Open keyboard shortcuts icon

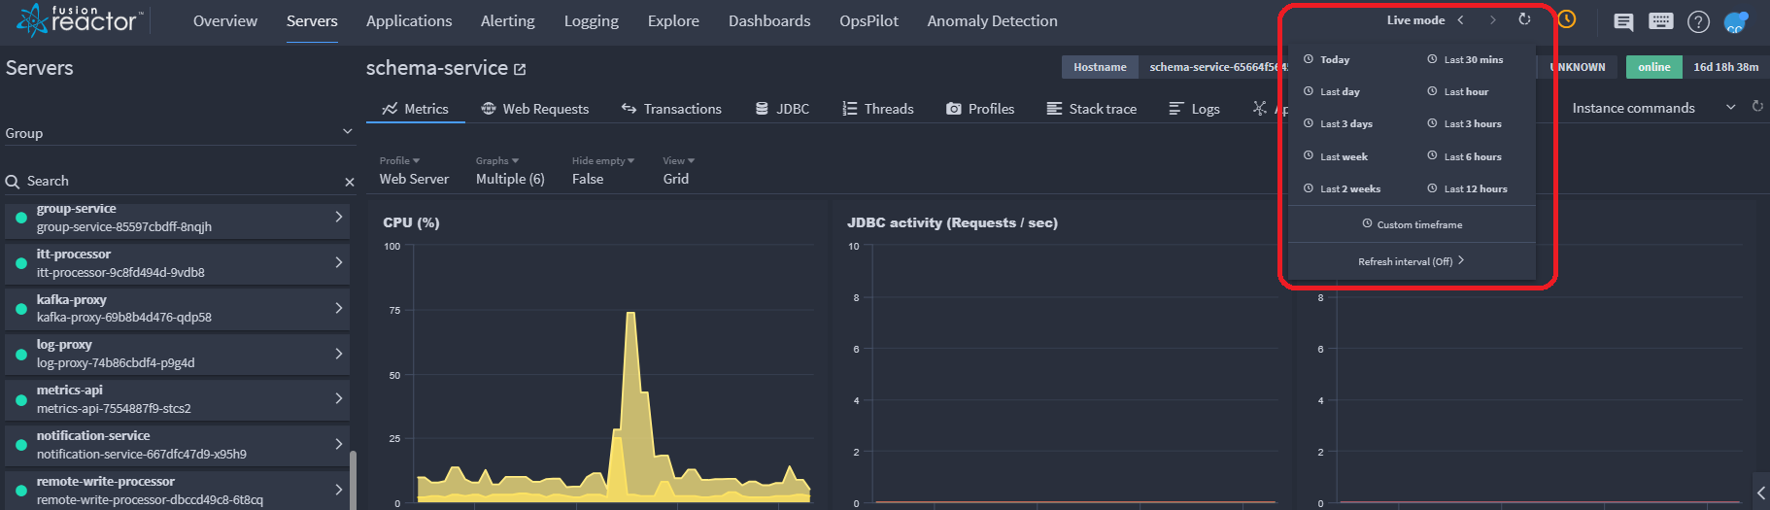(x=1661, y=20)
